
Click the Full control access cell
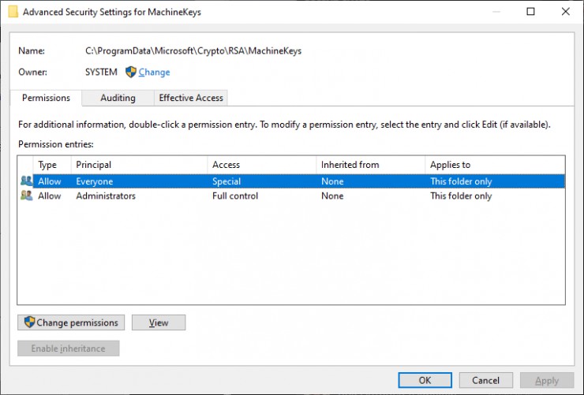tap(235, 196)
